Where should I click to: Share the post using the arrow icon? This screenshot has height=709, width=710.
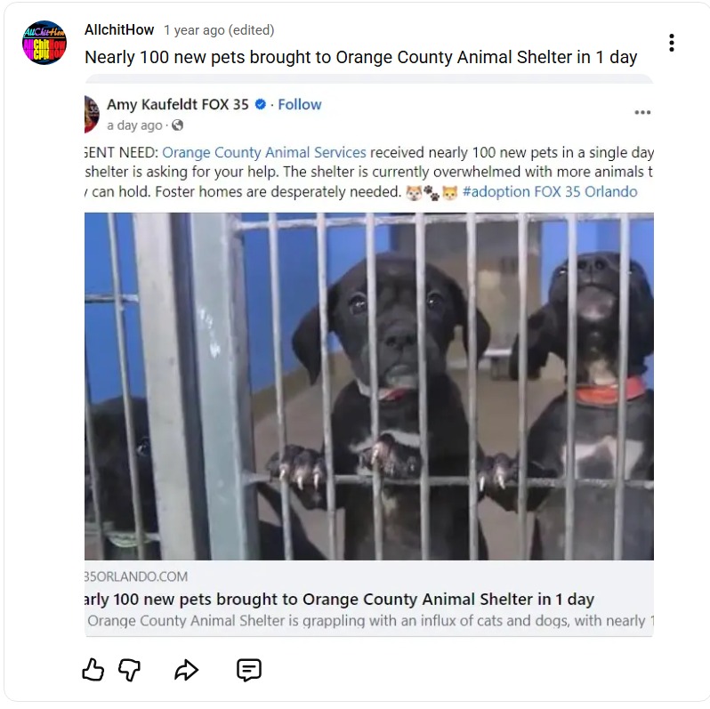[186, 670]
